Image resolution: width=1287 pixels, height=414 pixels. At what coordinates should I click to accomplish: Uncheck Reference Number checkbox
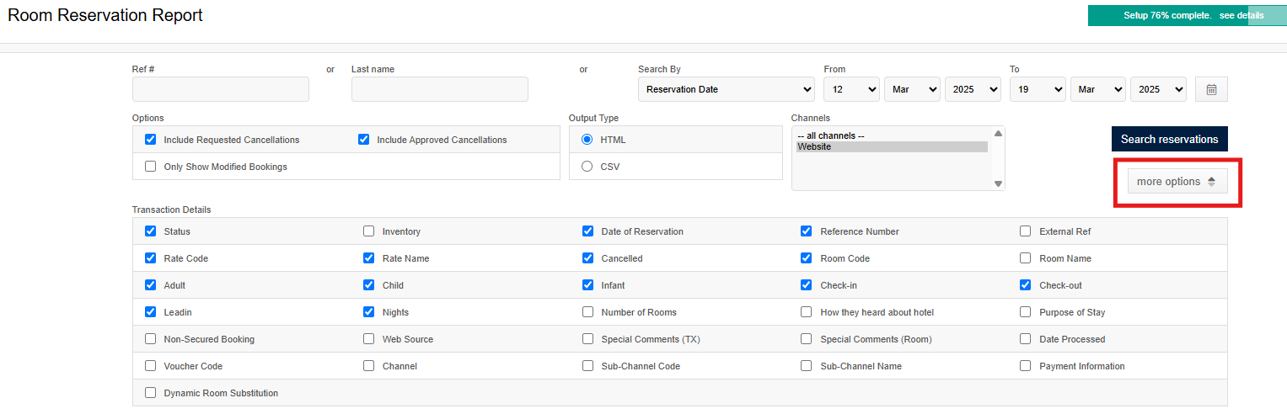pos(807,231)
